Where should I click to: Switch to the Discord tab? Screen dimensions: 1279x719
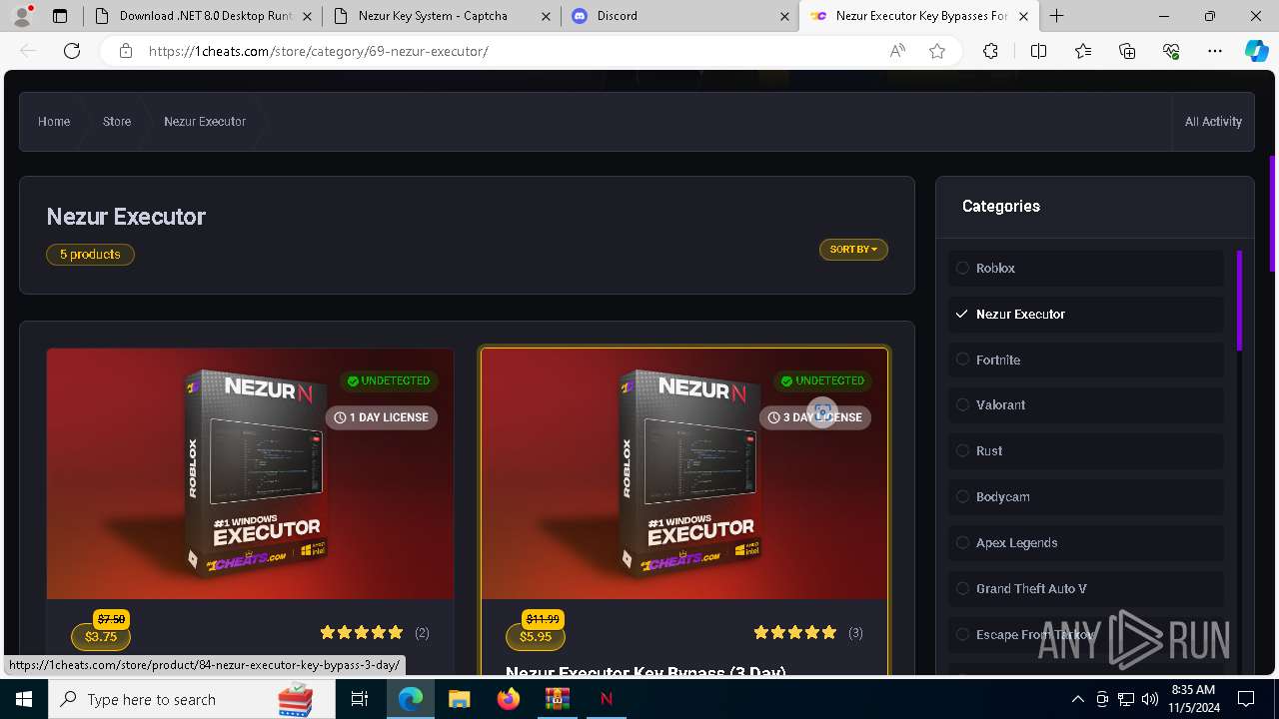[679, 16]
